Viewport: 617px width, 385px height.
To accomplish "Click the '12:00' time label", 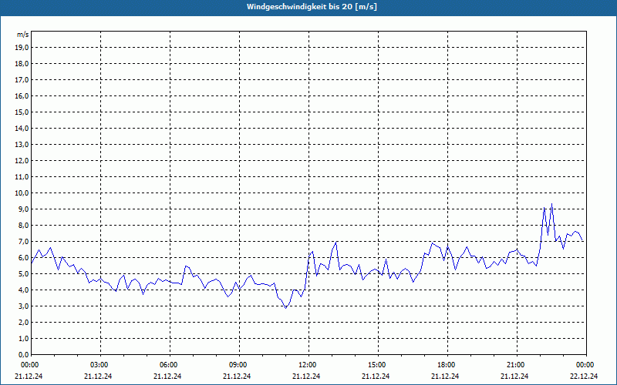I will pos(308,365).
